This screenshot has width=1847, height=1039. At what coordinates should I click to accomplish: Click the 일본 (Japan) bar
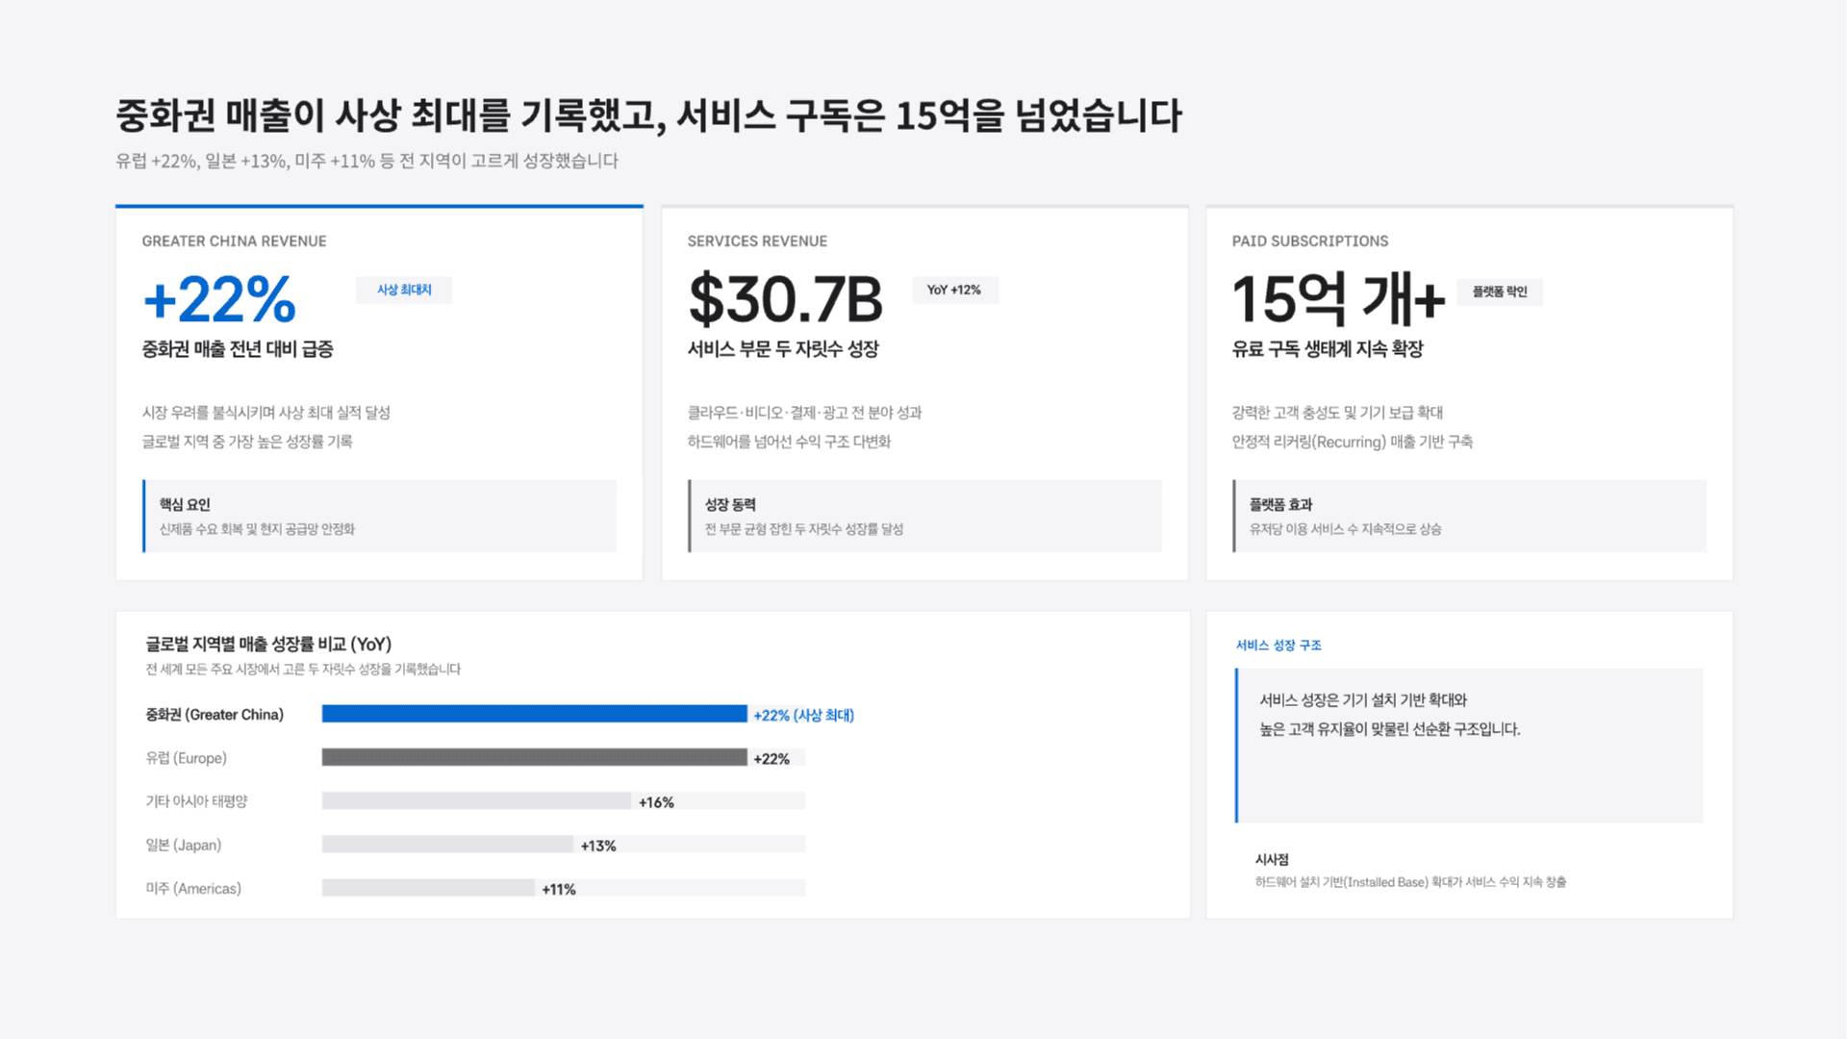[447, 844]
